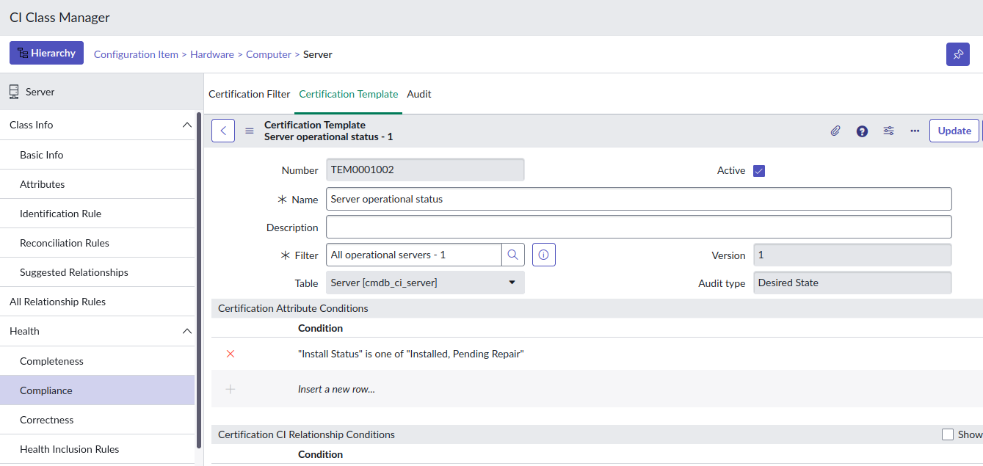Click the Filter lookup magnifier icon
This screenshot has height=466, width=983.
pyautogui.click(x=513, y=255)
